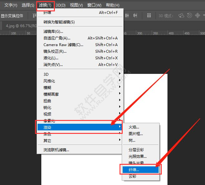
Task: Click the distribute right edges icon
Action: pos(135,15)
